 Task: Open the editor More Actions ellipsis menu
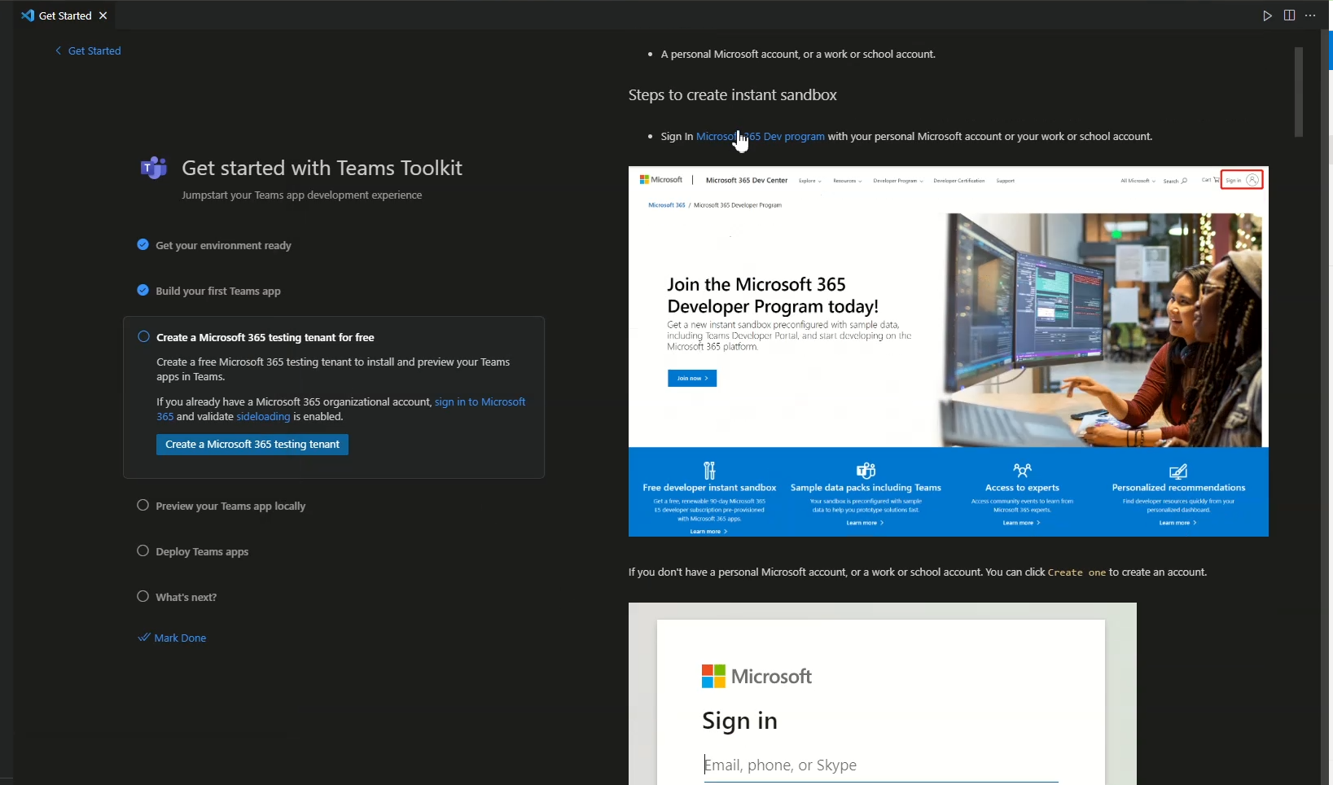[1310, 15]
